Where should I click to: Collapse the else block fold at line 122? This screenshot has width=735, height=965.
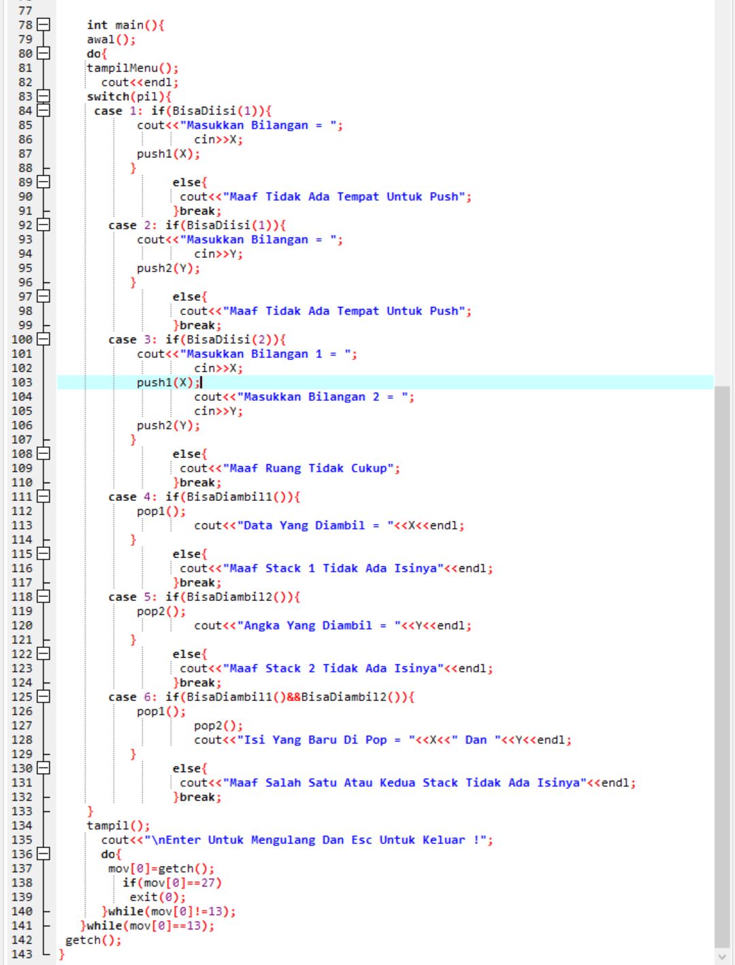tap(44, 654)
